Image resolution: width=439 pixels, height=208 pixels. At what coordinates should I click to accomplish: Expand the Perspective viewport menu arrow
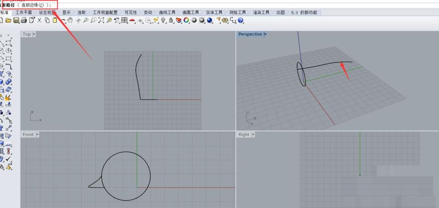[265, 34]
